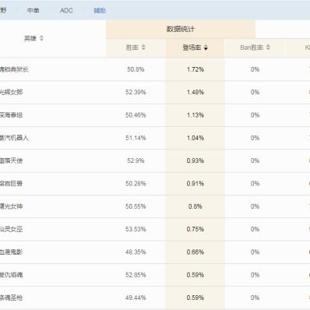Viewport: 310px width, 310px height.
Task: Click win rate value 50.28%
Action: click(136, 184)
